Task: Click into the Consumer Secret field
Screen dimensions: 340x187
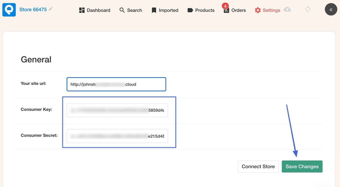Action: [117, 136]
